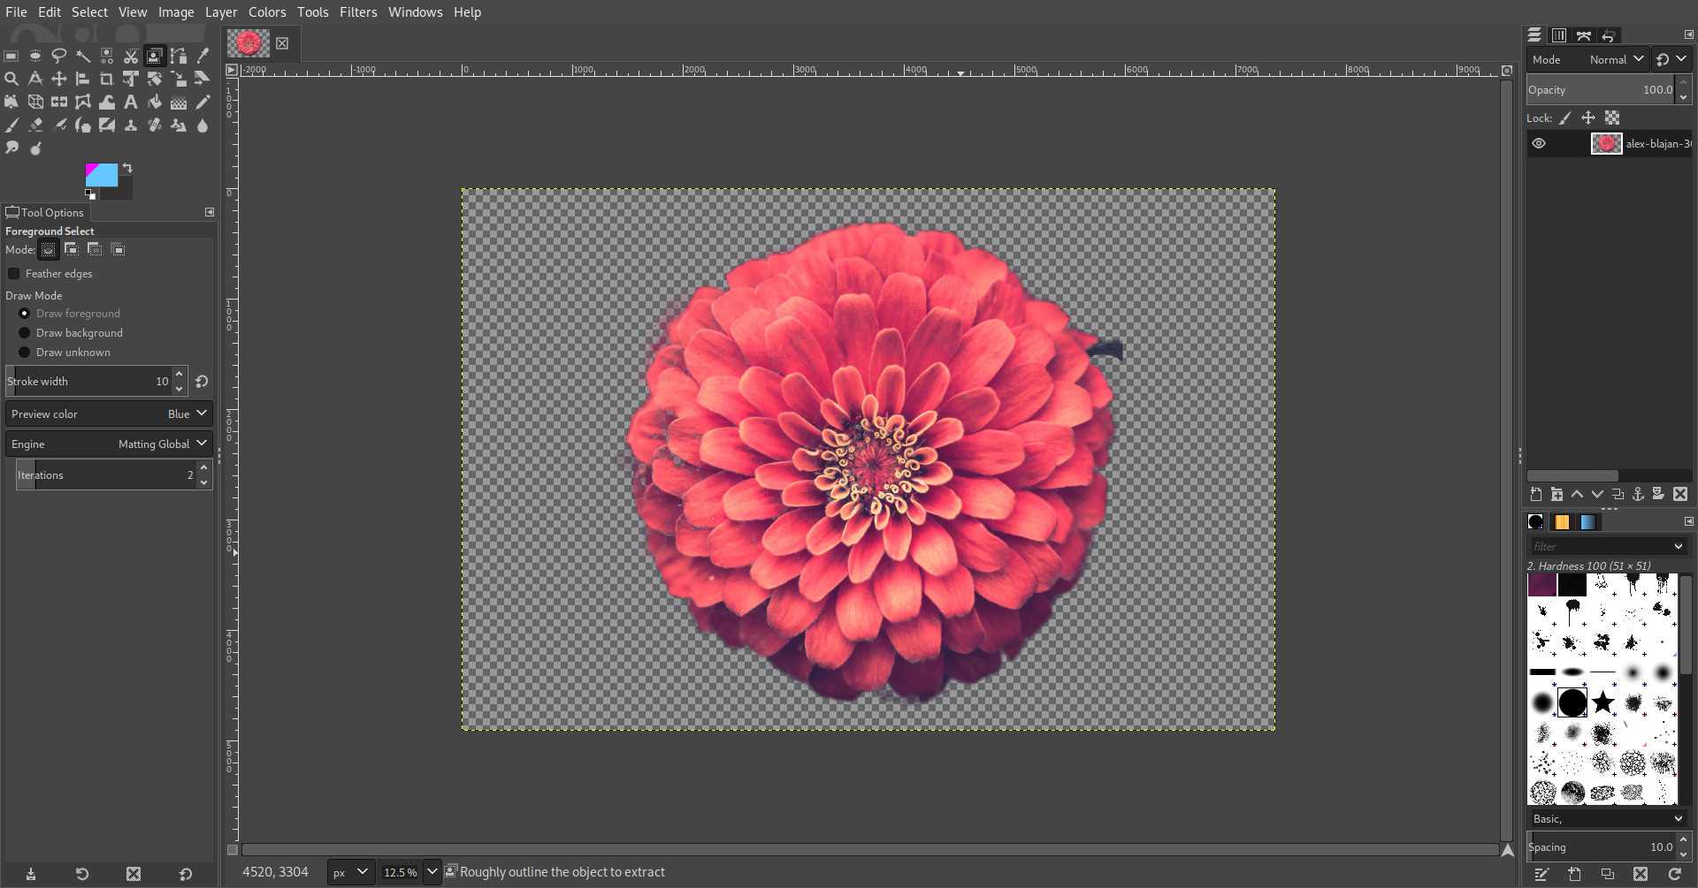Activate the Text tool

(x=131, y=102)
